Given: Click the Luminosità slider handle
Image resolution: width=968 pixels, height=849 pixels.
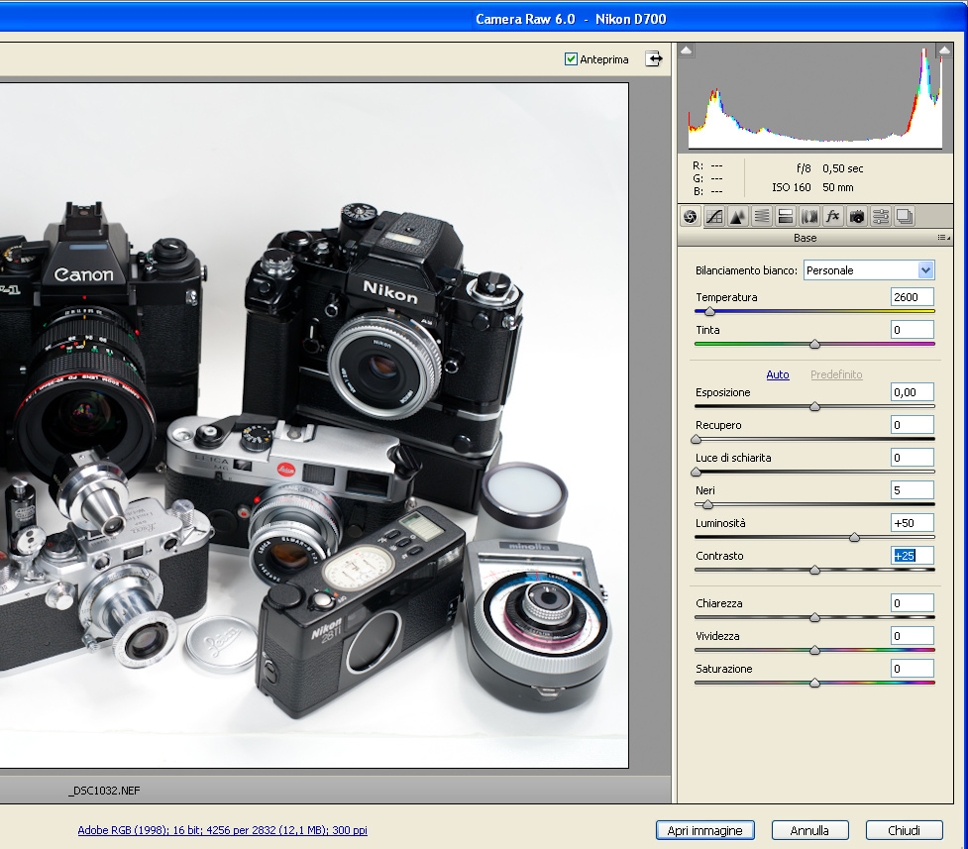Looking at the screenshot, I should [854, 537].
